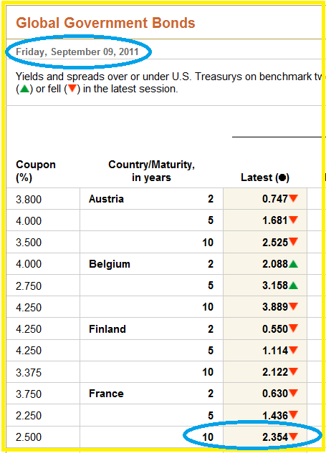The height and width of the screenshot is (453, 326).
Task: Click the Austria 10-year yield 2.525
Action: point(275,242)
